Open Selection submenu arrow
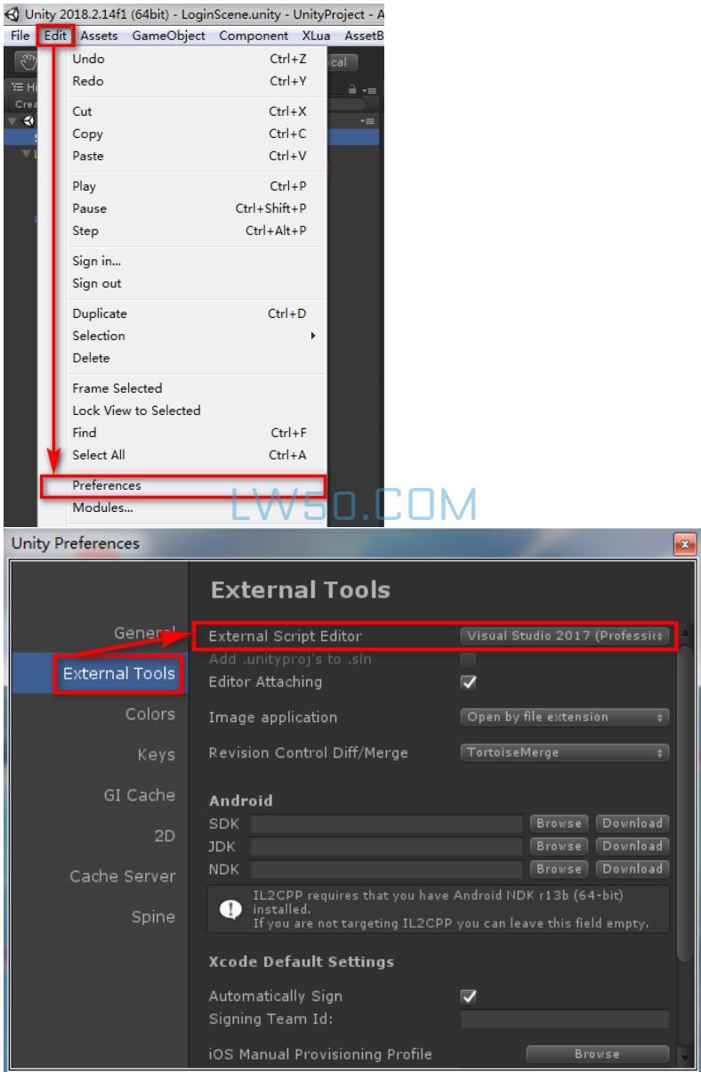Viewport: 701px width, 1072px height. click(x=312, y=336)
